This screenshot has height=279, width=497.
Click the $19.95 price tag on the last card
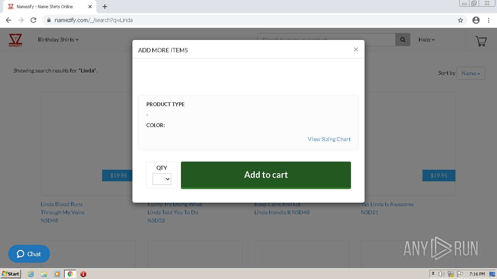tap(439, 176)
